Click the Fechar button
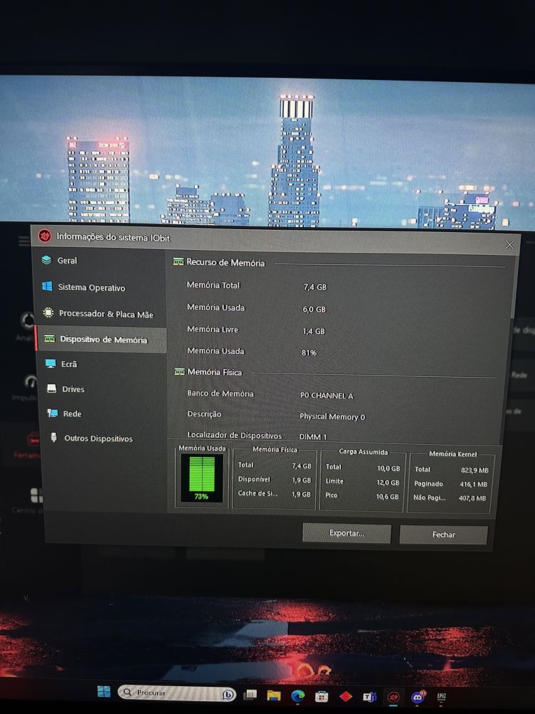Image resolution: width=535 pixels, height=714 pixels. pos(444,535)
